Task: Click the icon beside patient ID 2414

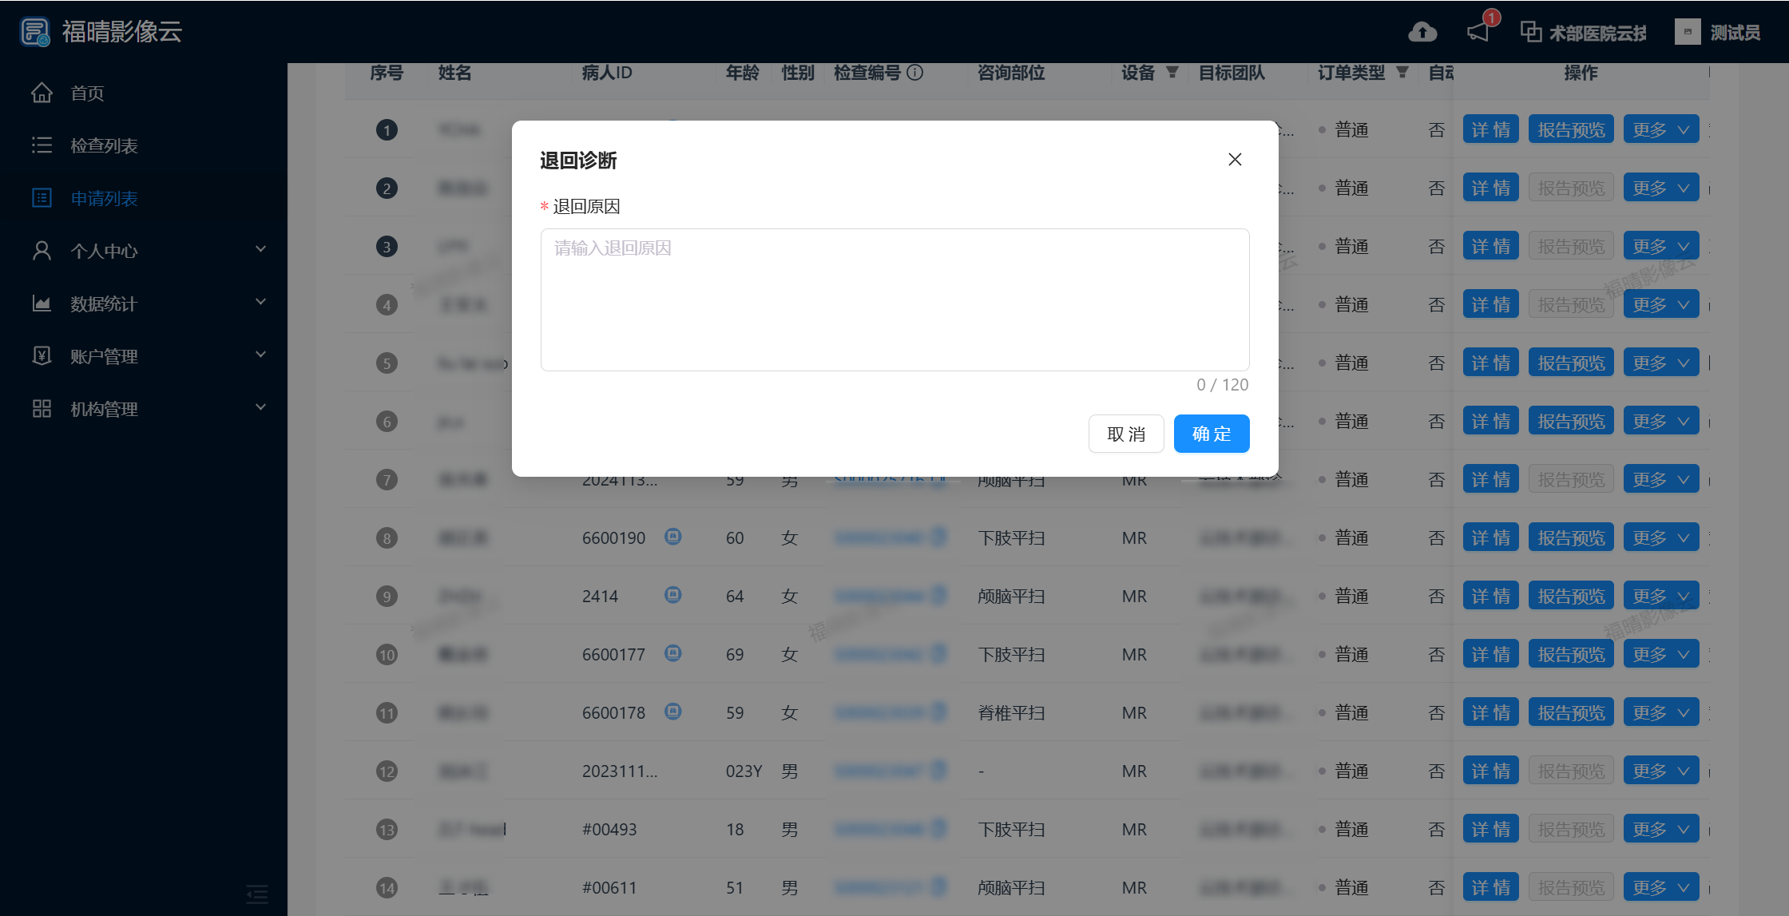Action: (x=673, y=595)
